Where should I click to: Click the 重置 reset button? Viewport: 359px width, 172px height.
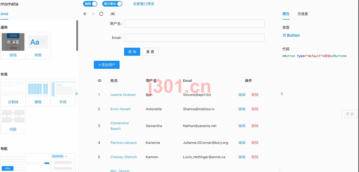point(150,52)
